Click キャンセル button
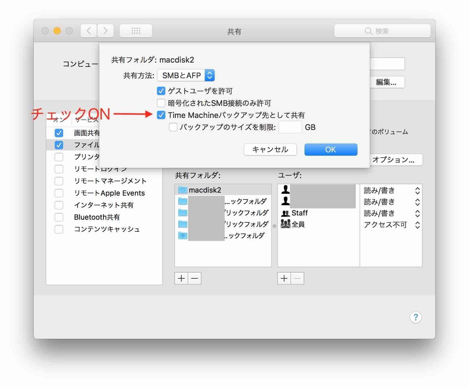Viewport: 469px width, 387px height. coord(270,150)
